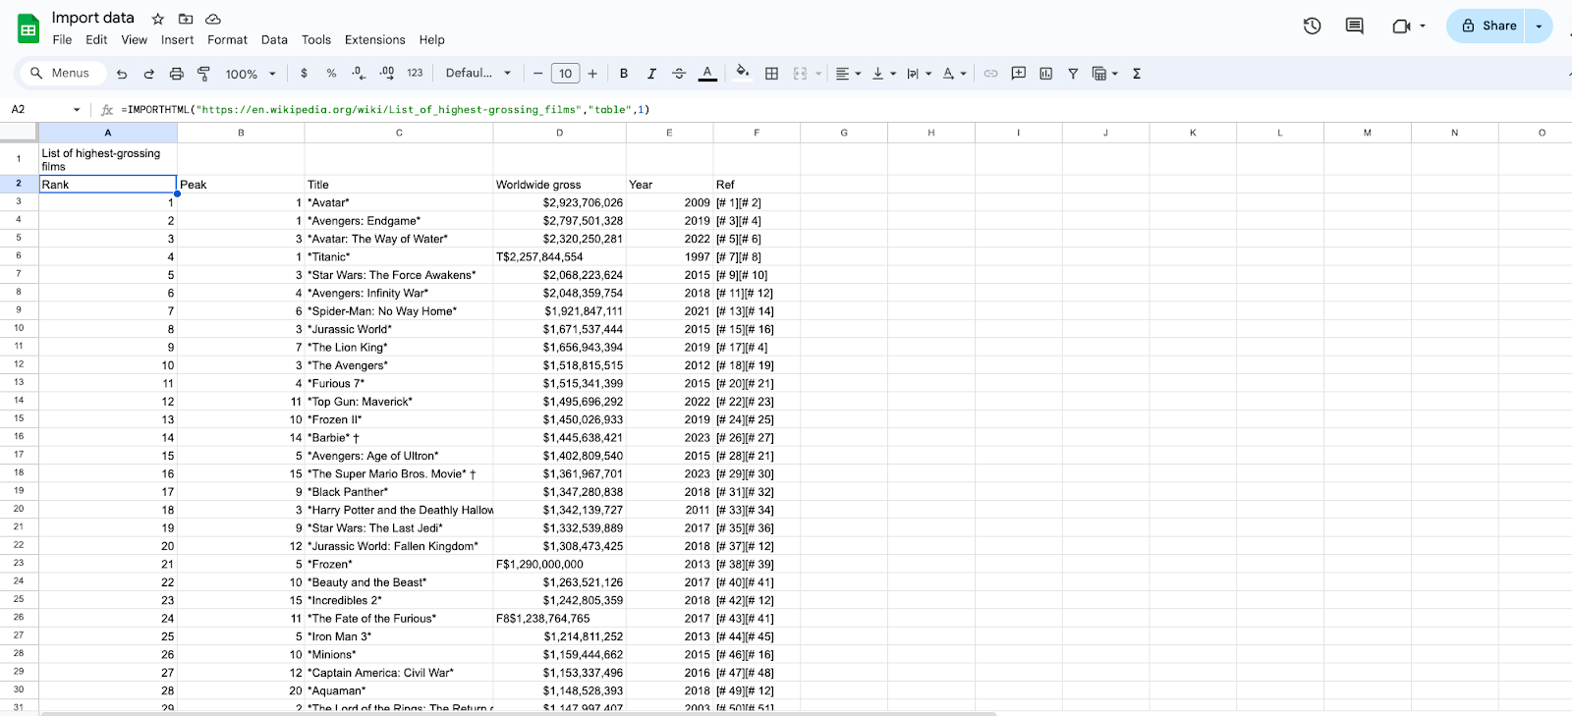Open the Tools menu

[316, 40]
